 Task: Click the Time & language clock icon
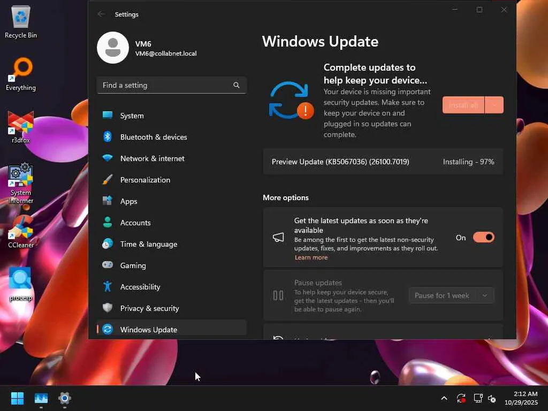pyautogui.click(x=107, y=243)
